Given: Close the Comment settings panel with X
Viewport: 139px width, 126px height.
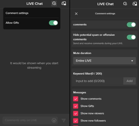Looking at the screenshot, I should tap(76, 14).
